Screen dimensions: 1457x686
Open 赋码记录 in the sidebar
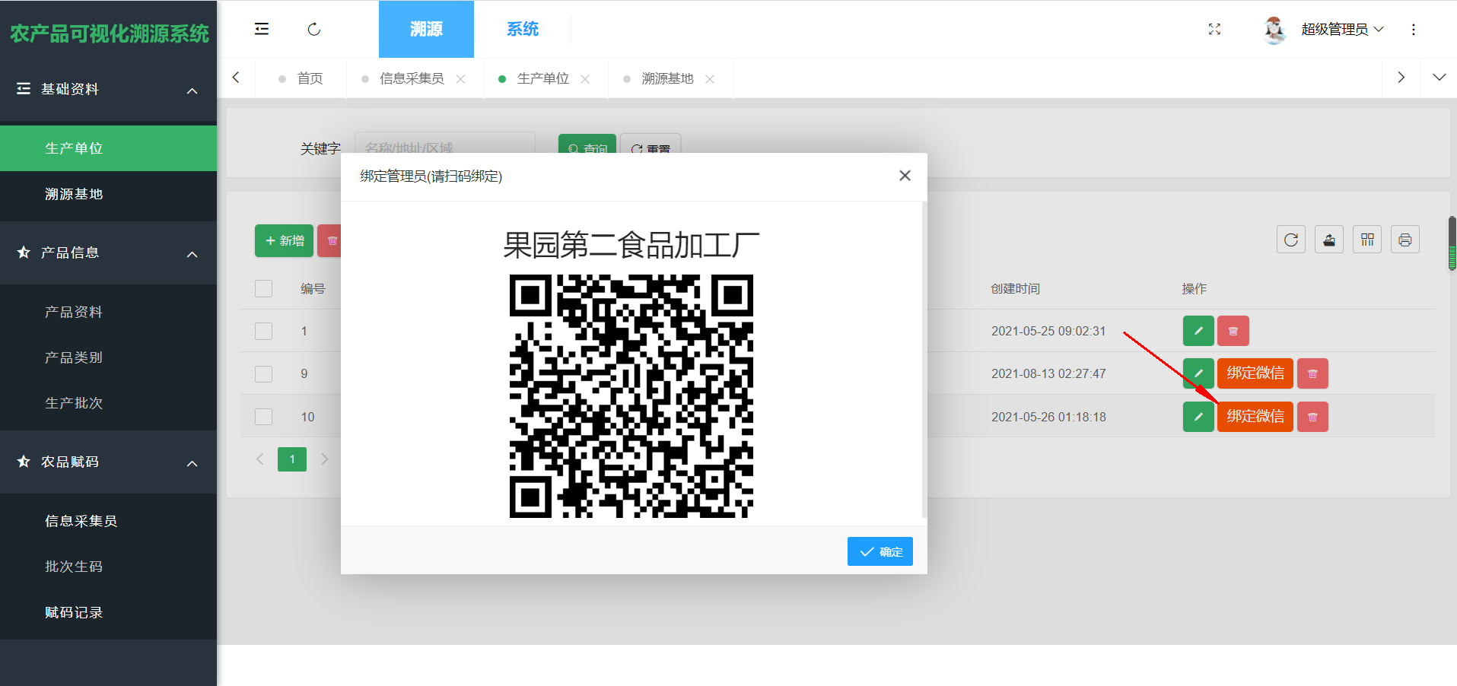108,612
